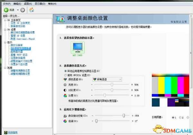
Task: Click the grey Forward arrow button
Action: pyautogui.click(x=23, y=10)
